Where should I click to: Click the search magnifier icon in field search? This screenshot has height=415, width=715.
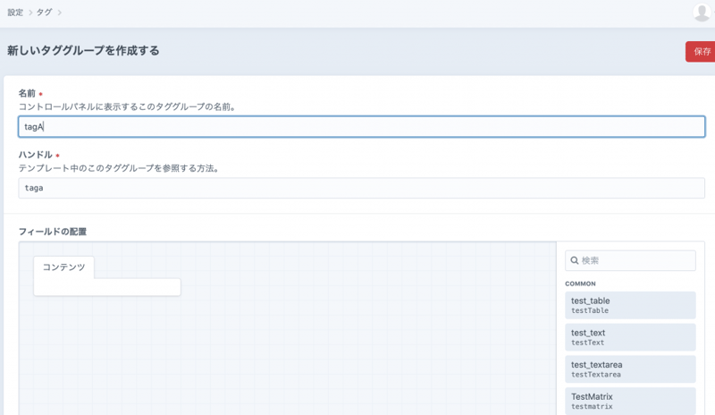tap(575, 260)
